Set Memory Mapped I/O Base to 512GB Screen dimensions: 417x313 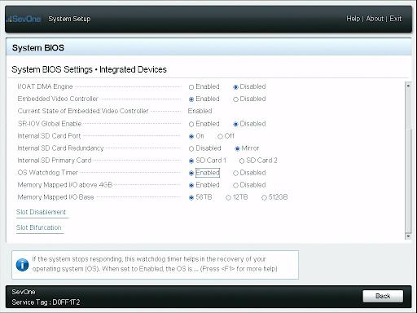click(x=264, y=197)
